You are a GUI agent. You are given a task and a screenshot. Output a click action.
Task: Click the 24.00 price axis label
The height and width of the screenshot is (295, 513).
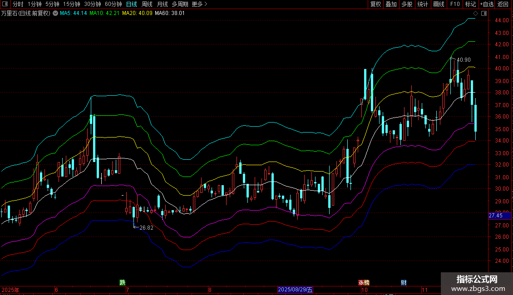(502, 261)
